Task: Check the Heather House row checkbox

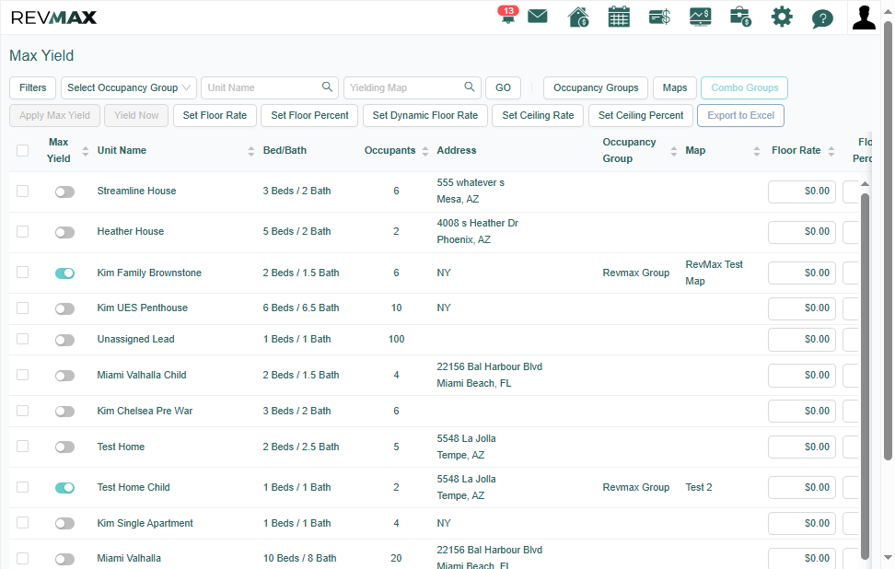Action: (x=22, y=231)
